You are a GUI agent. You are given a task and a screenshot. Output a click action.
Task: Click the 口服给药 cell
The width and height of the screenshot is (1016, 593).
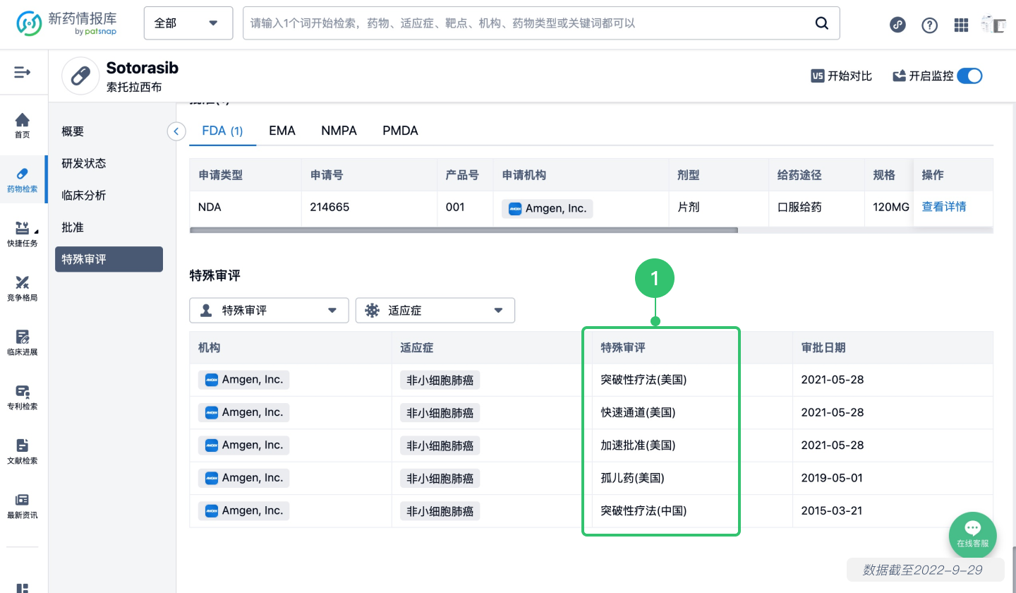pyautogui.click(x=799, y=208)
